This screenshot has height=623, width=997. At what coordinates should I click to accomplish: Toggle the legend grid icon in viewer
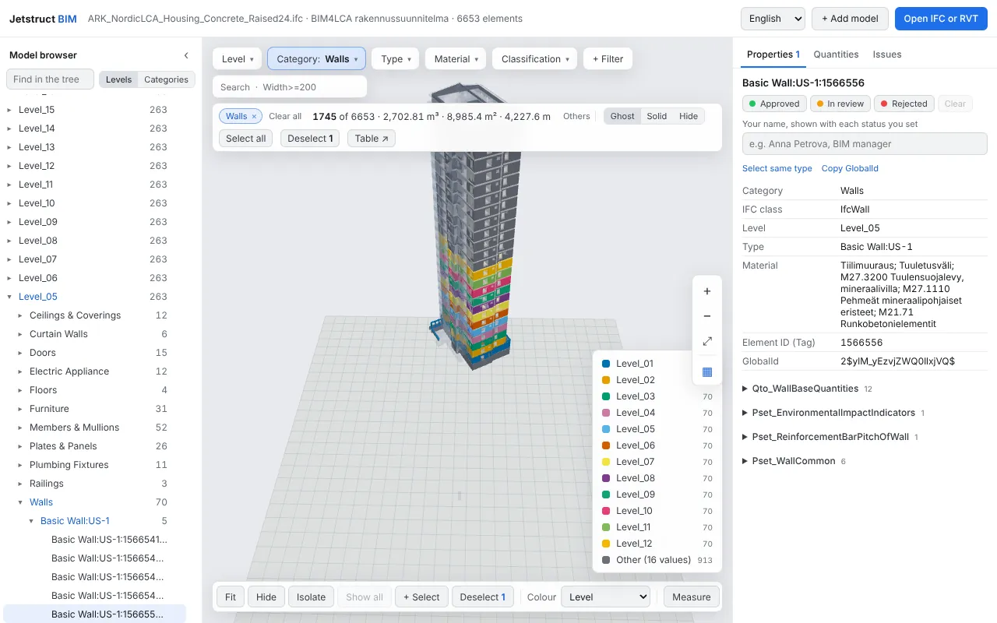pos(707,371)
